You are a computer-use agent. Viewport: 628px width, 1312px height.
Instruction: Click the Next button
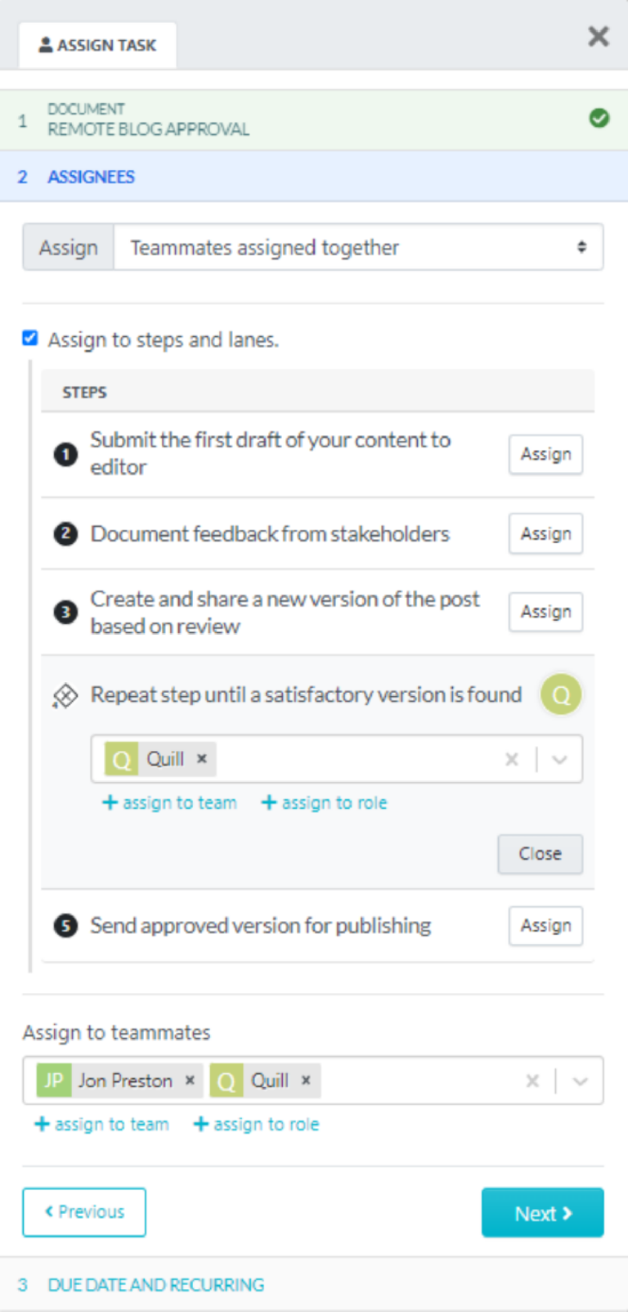coord(542,1212)
